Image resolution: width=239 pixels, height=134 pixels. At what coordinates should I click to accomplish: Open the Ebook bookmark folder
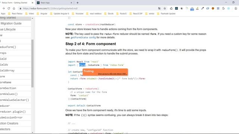pos(109,14)
